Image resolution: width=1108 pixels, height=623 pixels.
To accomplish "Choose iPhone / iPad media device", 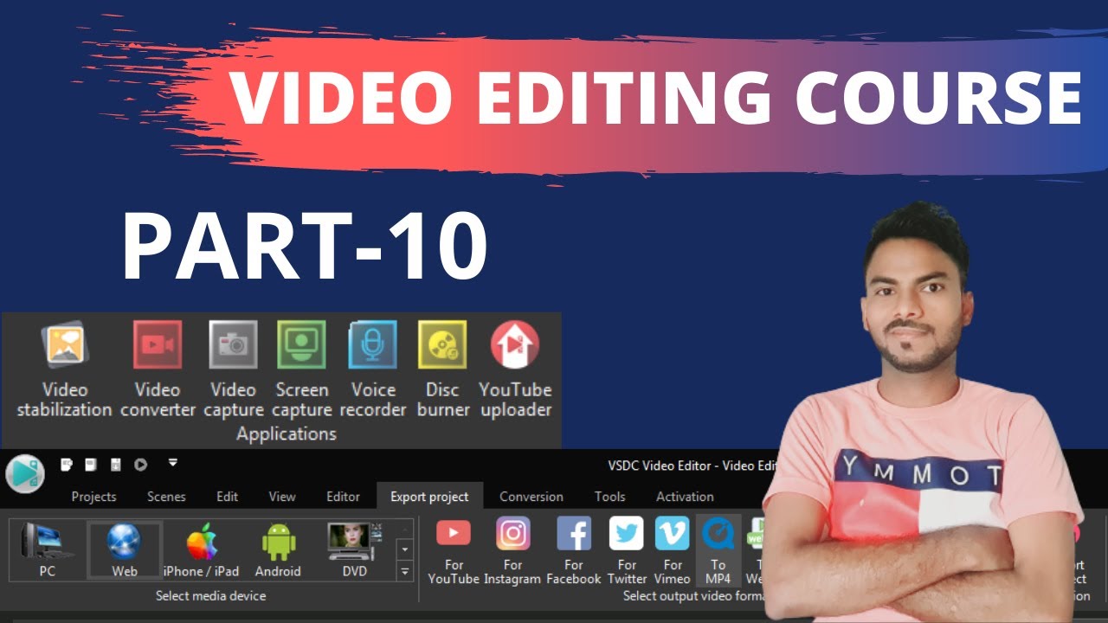I will tap(201, 550).
